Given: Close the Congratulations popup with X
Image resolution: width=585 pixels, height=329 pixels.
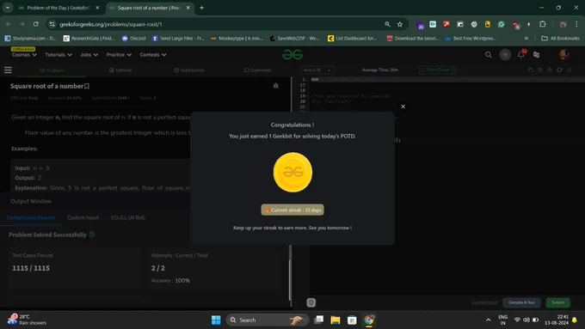Looking at the screenshot, I should pyautogui.click(x=403, y=107).
